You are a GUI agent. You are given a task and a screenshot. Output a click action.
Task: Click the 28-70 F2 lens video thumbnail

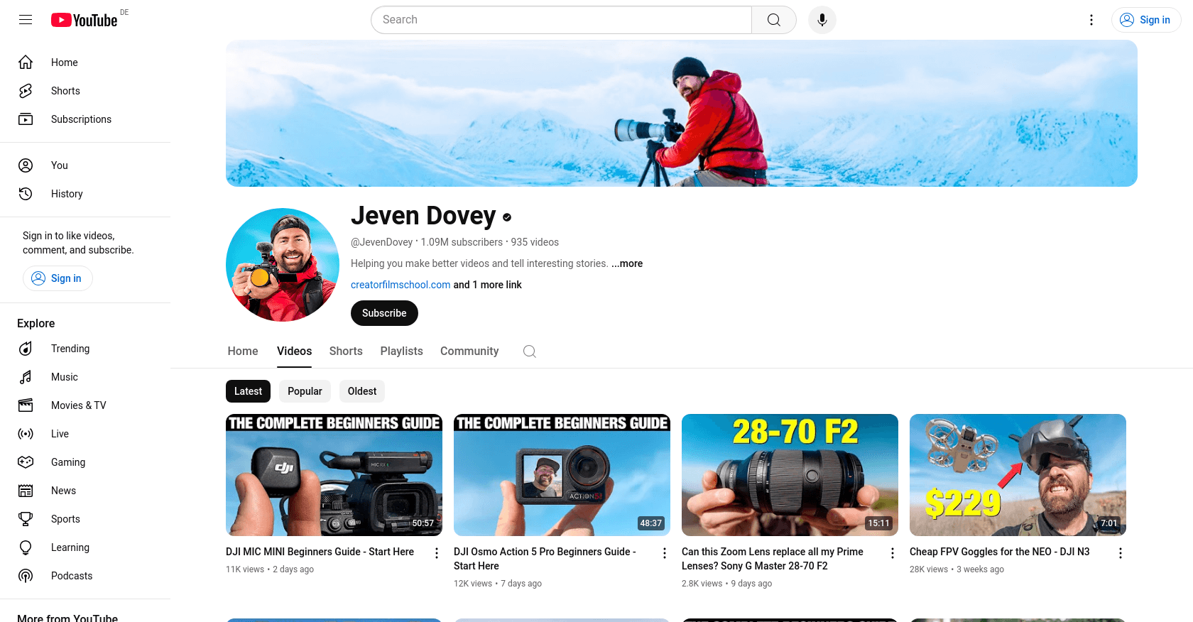click(x=790, y=474)
